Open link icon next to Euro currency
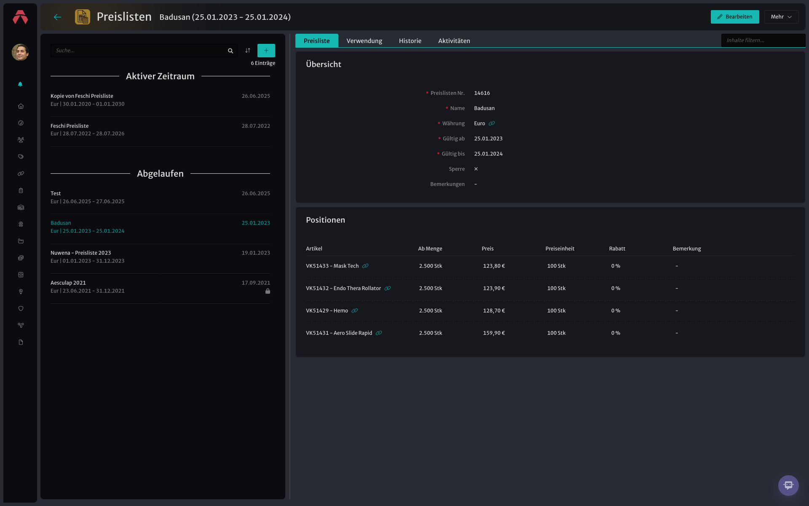Viewport: 809px width, 506px height. [x=492, y=124]
